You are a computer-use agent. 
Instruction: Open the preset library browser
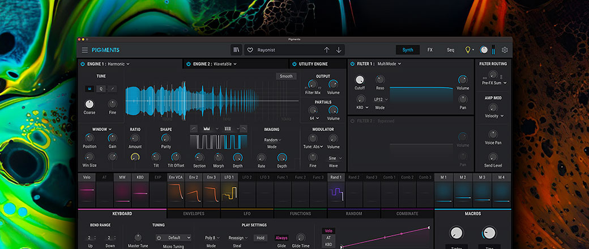[236, 50]
